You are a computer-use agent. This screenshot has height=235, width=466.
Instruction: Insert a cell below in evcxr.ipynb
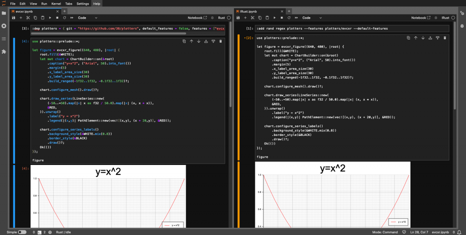[21, 18]
